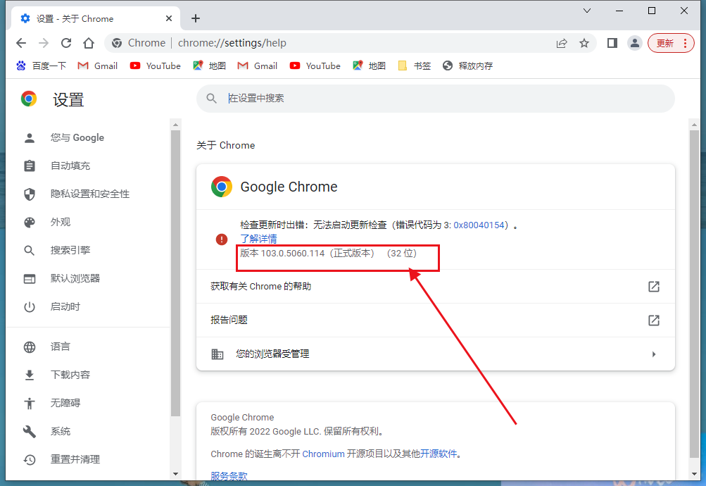Screen dimensions: 706x486
Task: Open the 百度一下 bookmark
Action: pos(41,66)
